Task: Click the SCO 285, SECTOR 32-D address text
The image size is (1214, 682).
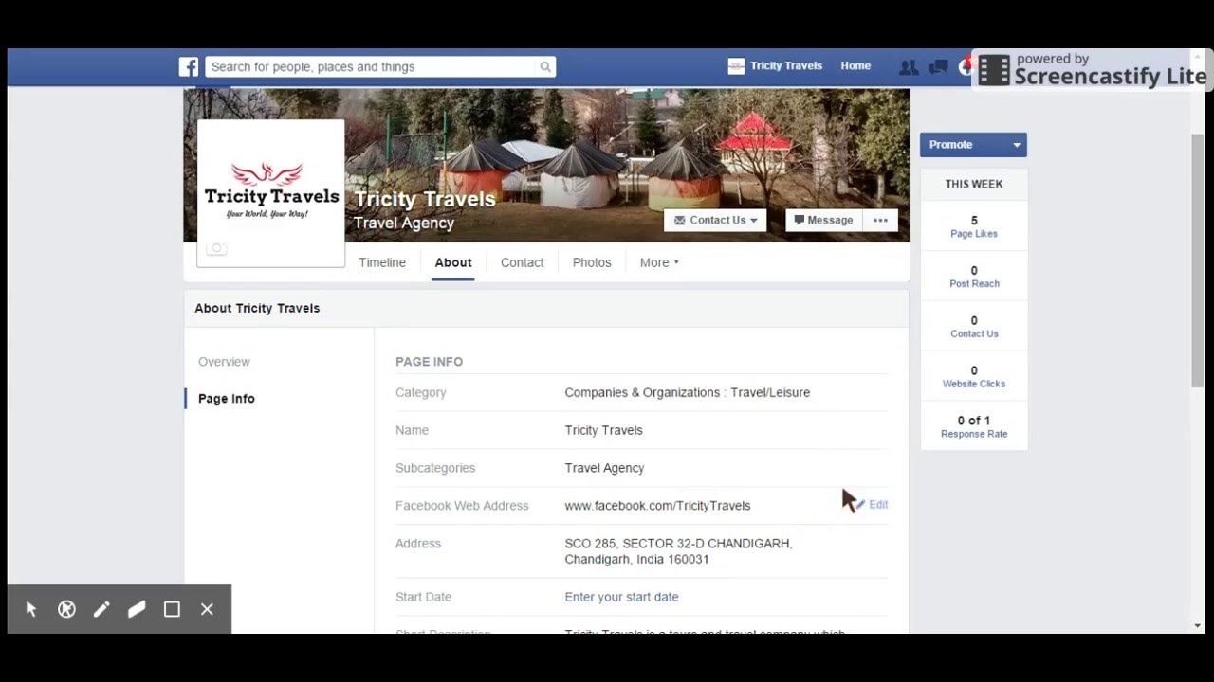Action: tap(678, 551)
